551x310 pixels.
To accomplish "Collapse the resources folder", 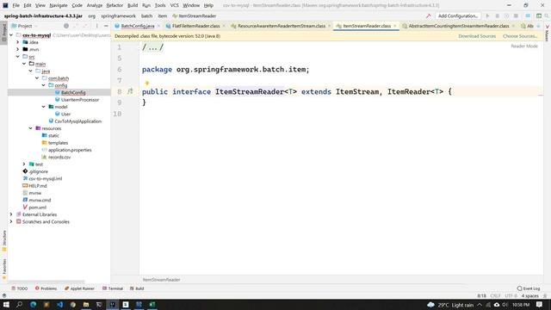I will pos(31,128).
